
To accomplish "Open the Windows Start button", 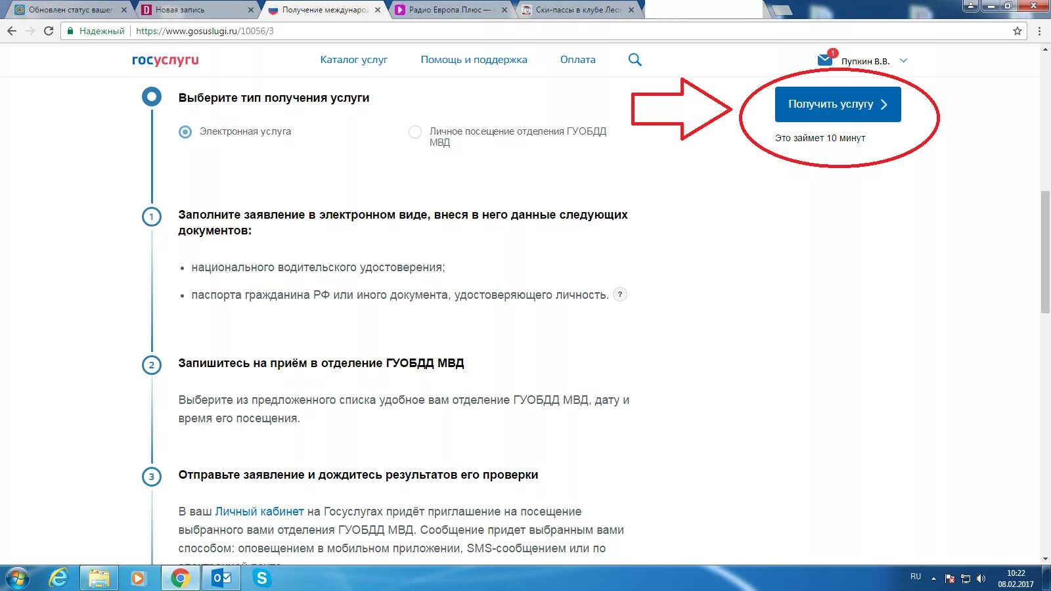I will [x=18, y=579].
